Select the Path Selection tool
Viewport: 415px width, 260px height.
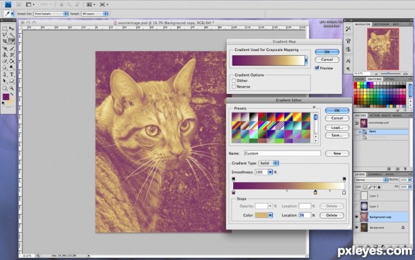coord(5,81)
